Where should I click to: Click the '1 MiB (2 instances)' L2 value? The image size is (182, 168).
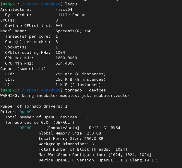click(x=78, y=85)
